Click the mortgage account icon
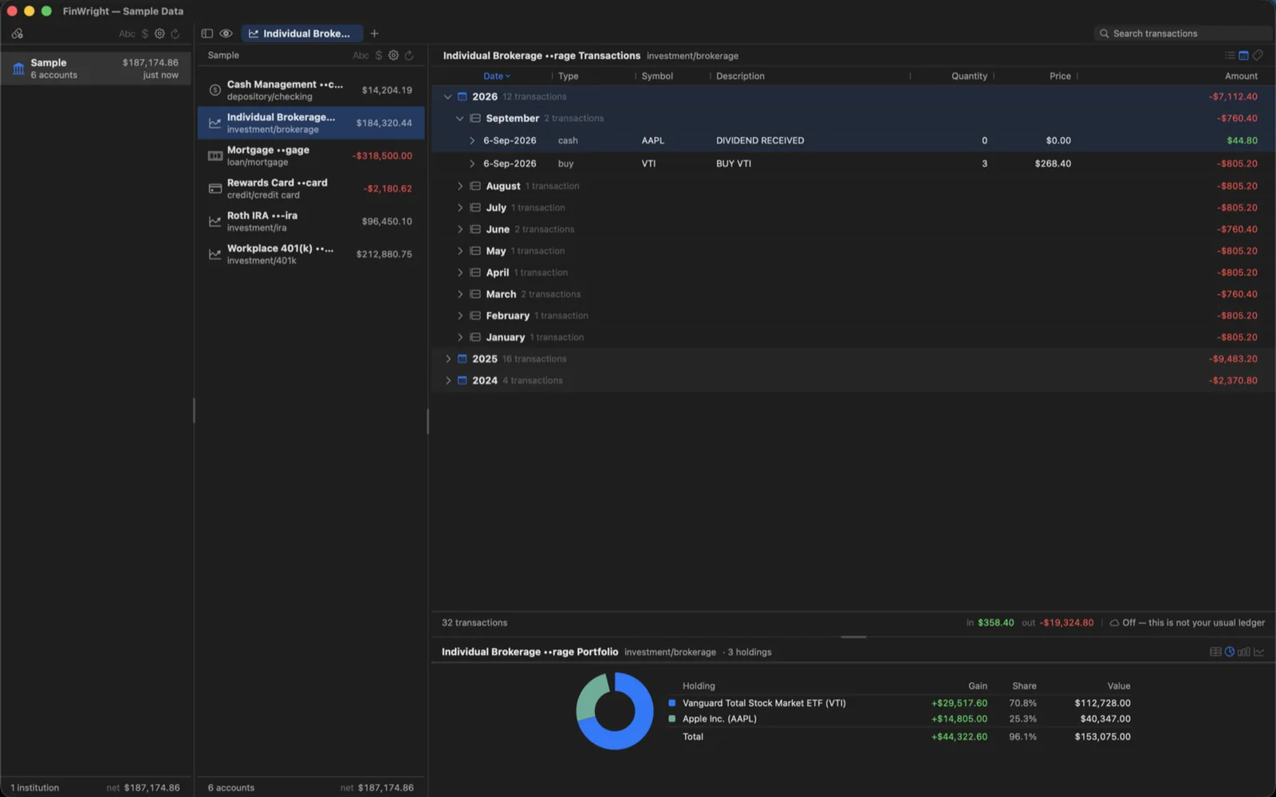This screenshot has width=1276, height=797. click(215, 156)
